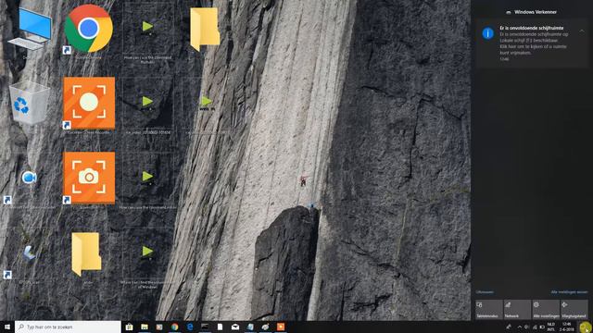Open Microsoft Store from the taskbar
Image resolution: width=593 pixels, height=333 pixels.
click(x=129, y=327)
